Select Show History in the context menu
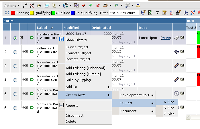Image resolution: width=200 pixels, height=129 pixels. pyautogui.click(x=76, y=40)
